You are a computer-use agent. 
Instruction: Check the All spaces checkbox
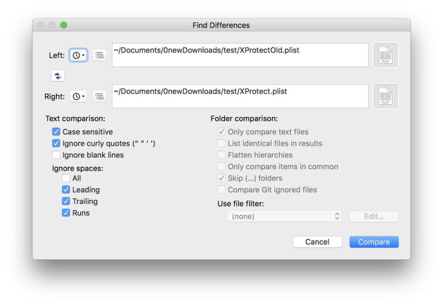[66, 178]
